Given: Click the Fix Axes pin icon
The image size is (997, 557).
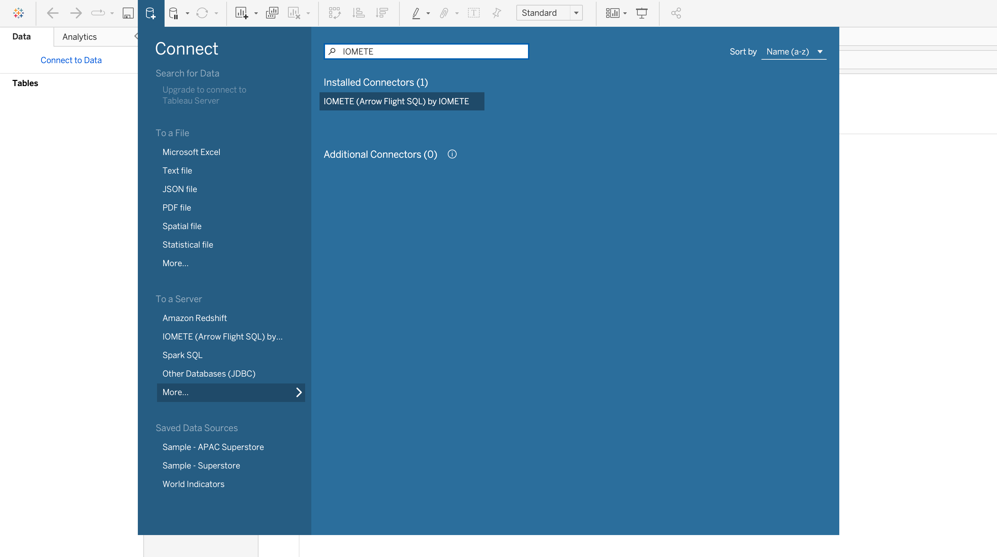Looking at the screenshot, I should click(497, 13).
